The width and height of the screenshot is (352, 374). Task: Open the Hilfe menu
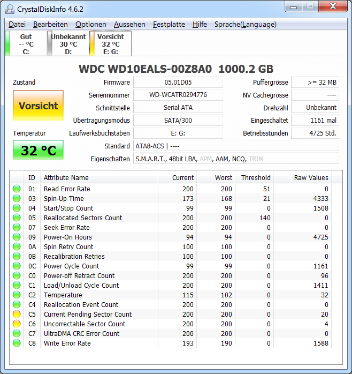point(200,24)
